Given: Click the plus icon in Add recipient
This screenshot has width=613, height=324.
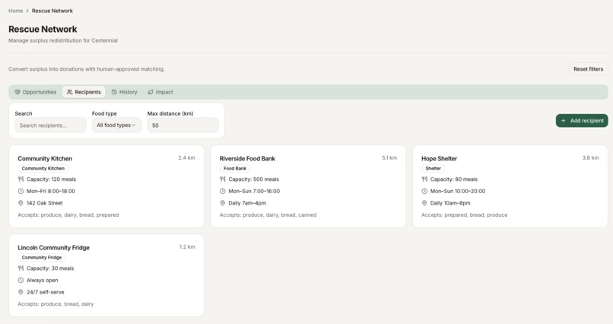Looking at the screenshot, I should (564, 121).
